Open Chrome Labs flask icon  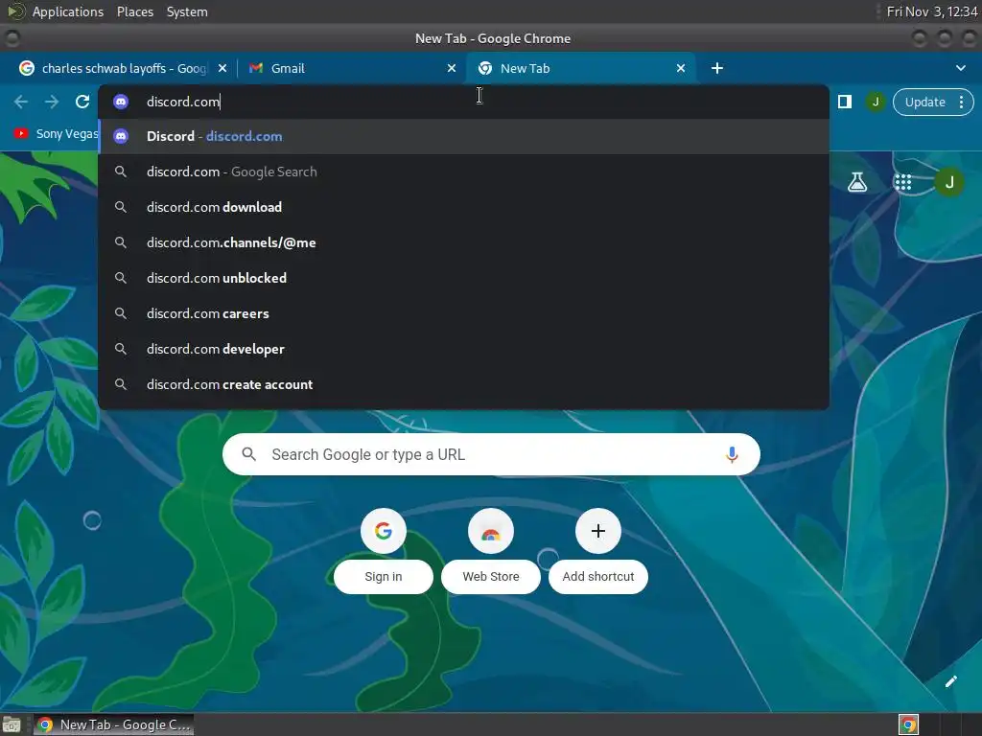(x=856, y=182)
